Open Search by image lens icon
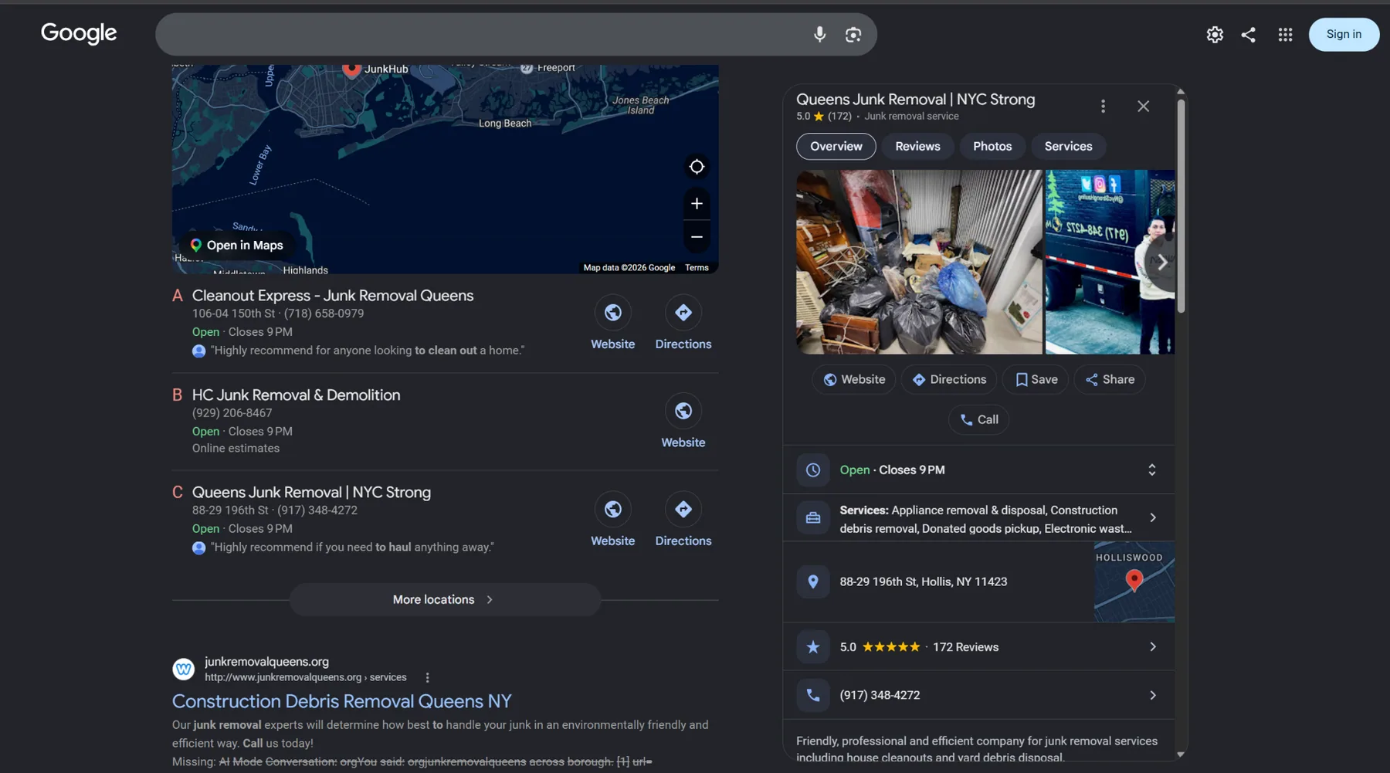This screenshot has width=1390, height=773. click(853, 34)
